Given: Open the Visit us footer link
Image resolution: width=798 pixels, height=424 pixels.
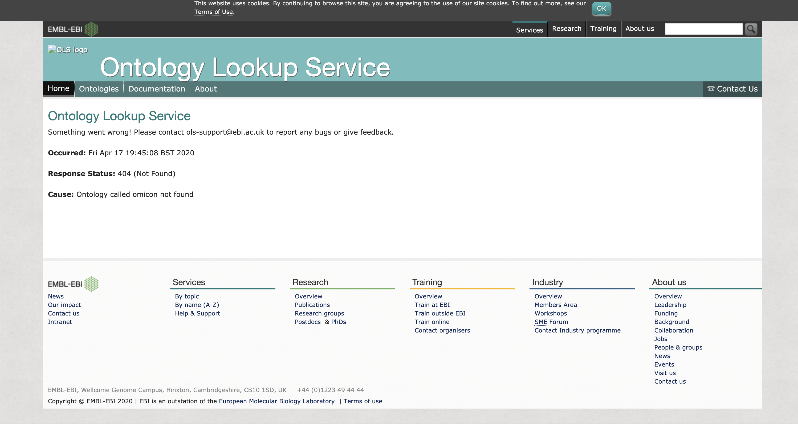Looking at the screenshot, I should coord(665,373).
